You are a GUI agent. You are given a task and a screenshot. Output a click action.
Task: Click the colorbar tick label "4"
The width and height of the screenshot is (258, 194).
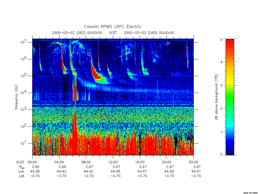[221, 62]
